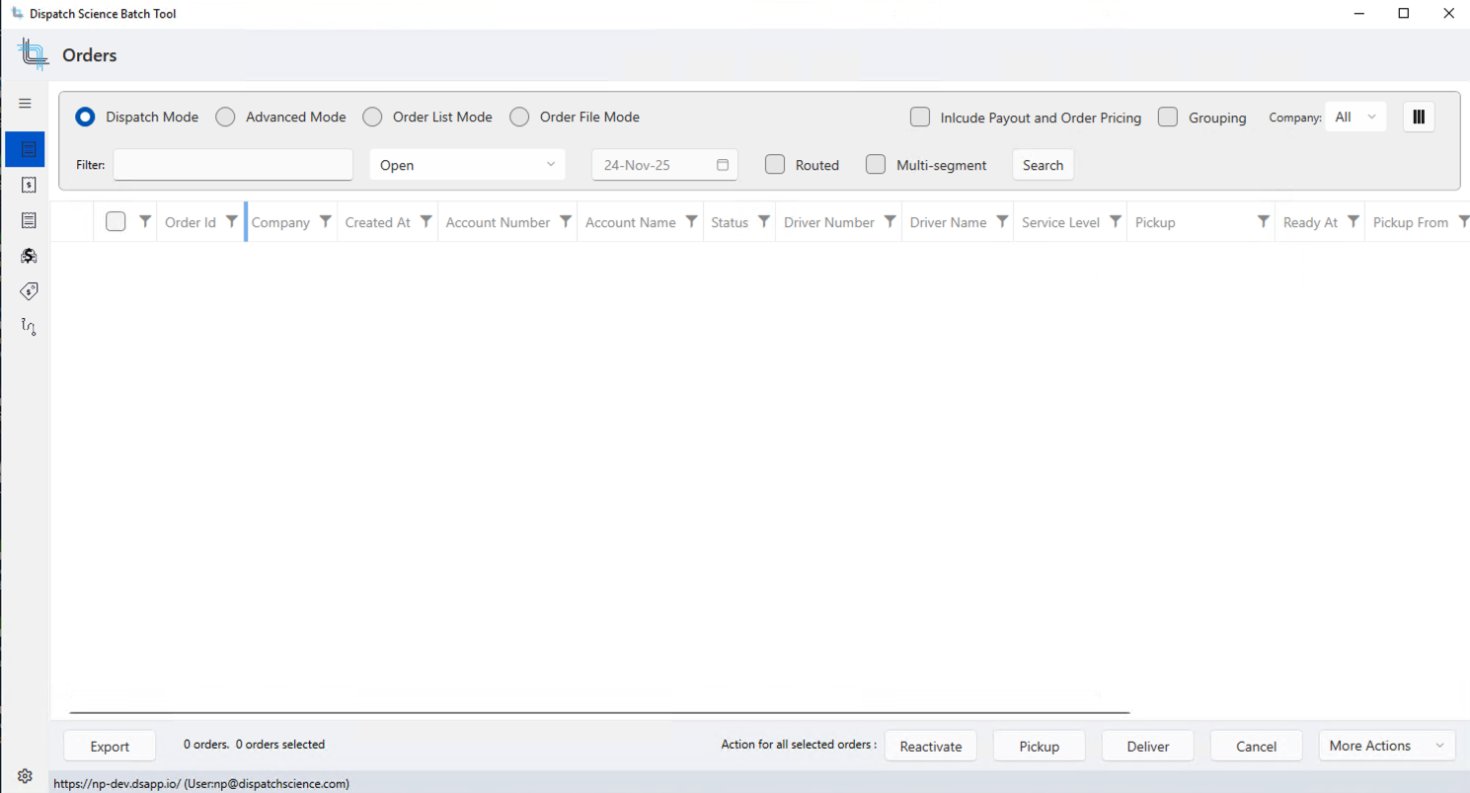Open the route path sidebar icon
This screenshot has height=793, width=1470.
pos(29,327)
